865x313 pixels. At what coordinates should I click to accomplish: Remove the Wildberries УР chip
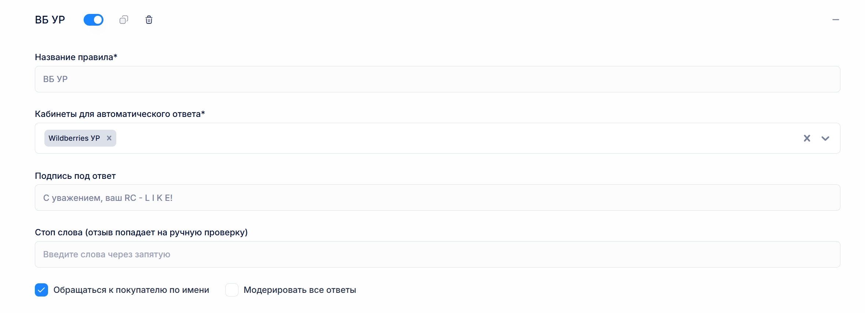(109, 138)
